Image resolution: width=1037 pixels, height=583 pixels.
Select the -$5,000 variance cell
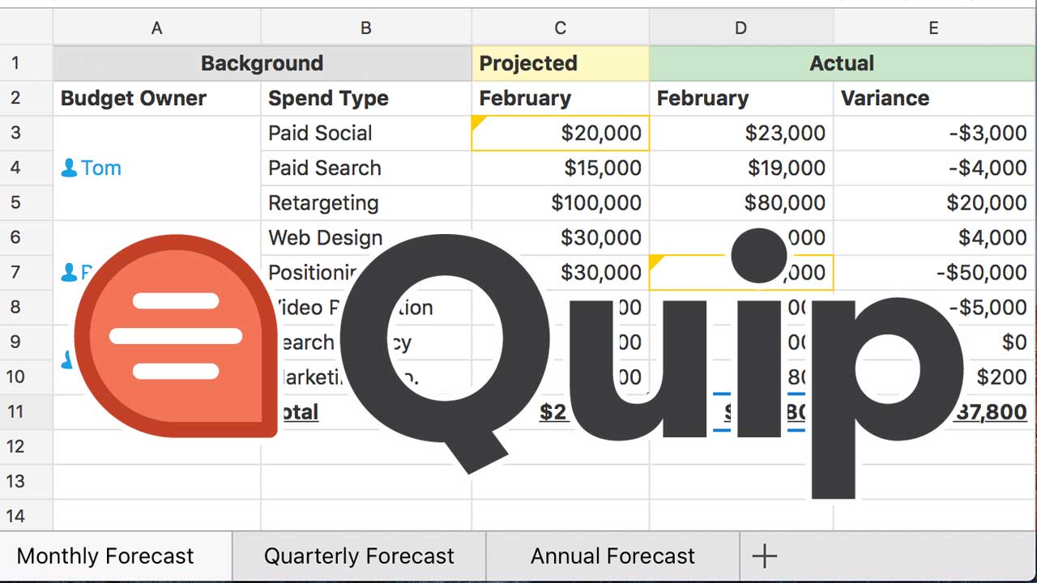tap(935, 307)
